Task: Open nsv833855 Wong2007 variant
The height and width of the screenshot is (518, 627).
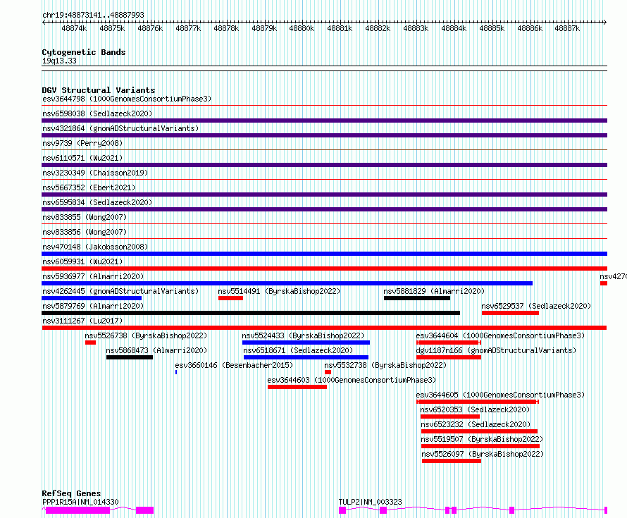Action: click(x=85, y=217)
